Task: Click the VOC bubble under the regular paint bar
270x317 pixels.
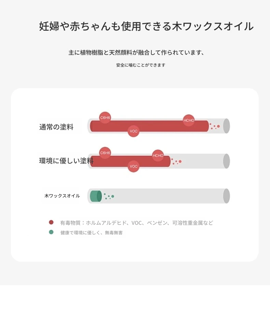Action: [x=134, y=131]
